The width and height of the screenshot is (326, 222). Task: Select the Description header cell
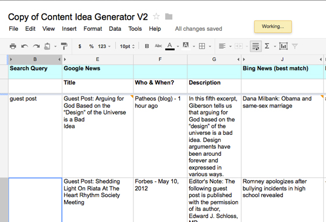[214, 86]
